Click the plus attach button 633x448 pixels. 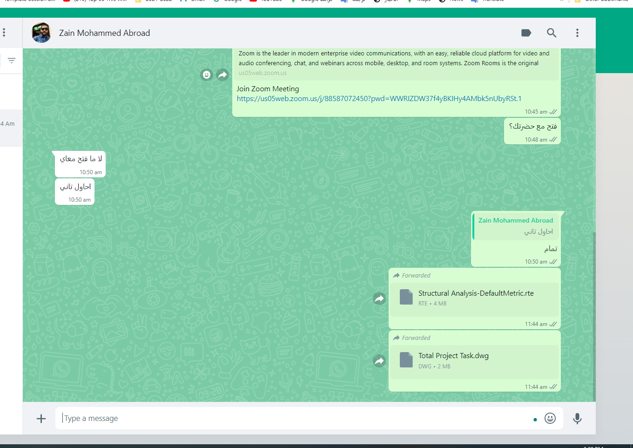coord(41,419)
